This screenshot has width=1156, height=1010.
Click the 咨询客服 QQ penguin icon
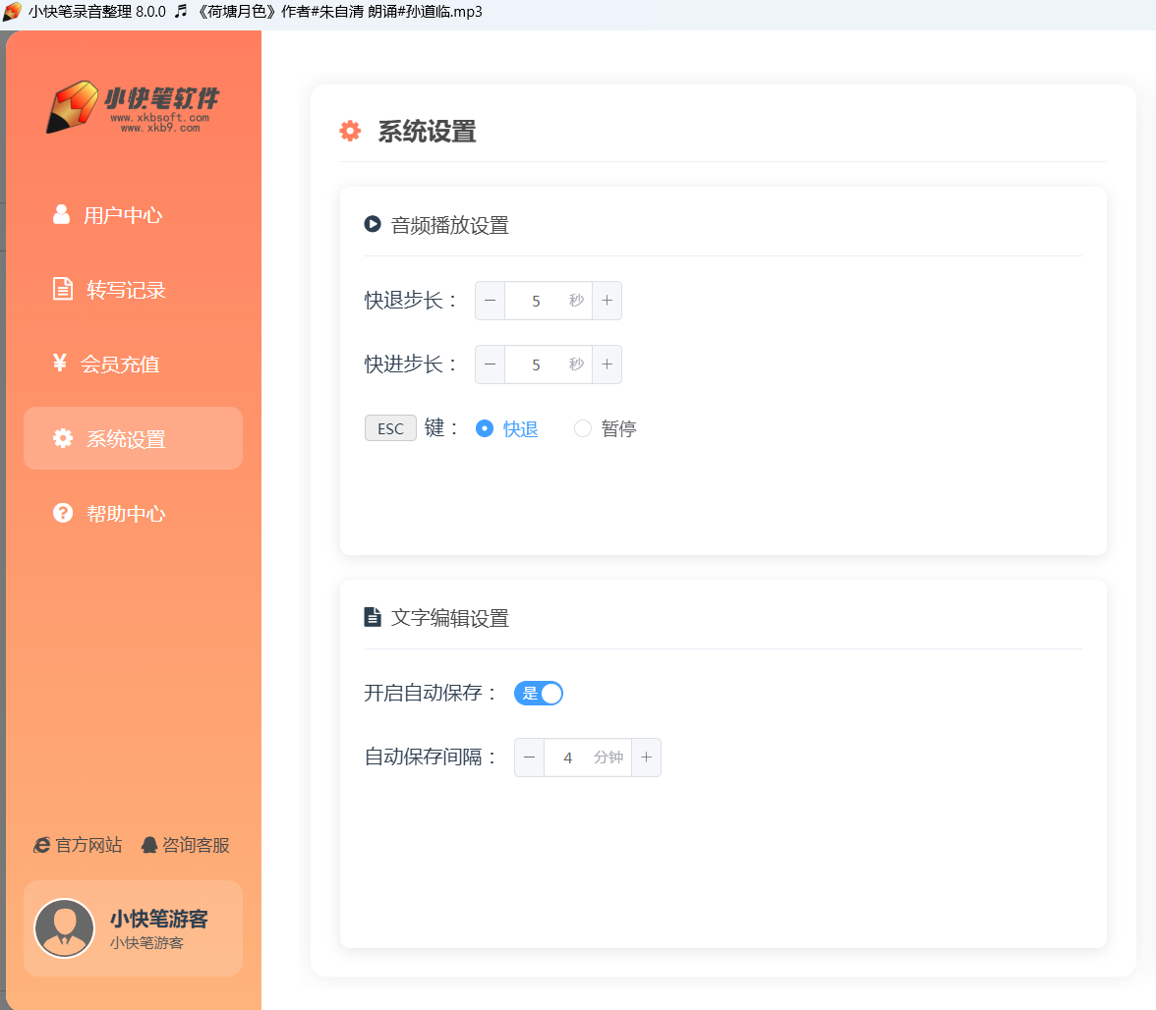click(x=149, y=845)
